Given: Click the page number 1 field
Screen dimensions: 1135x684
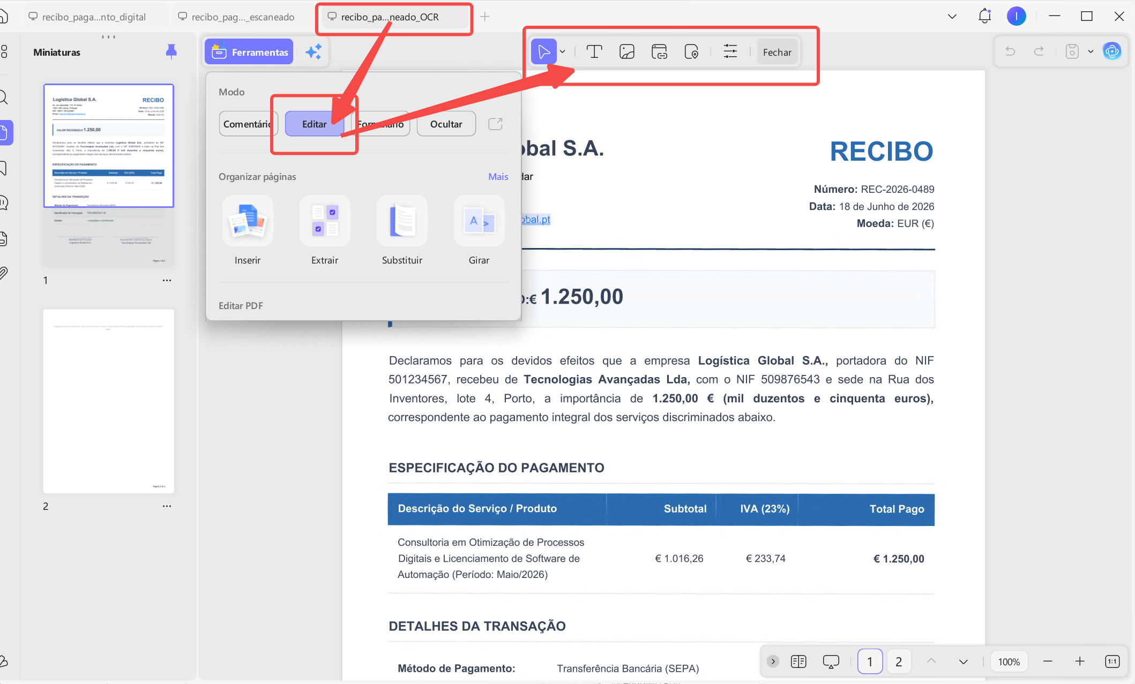Looking at the screenshot, I should (x=870, y=662).
